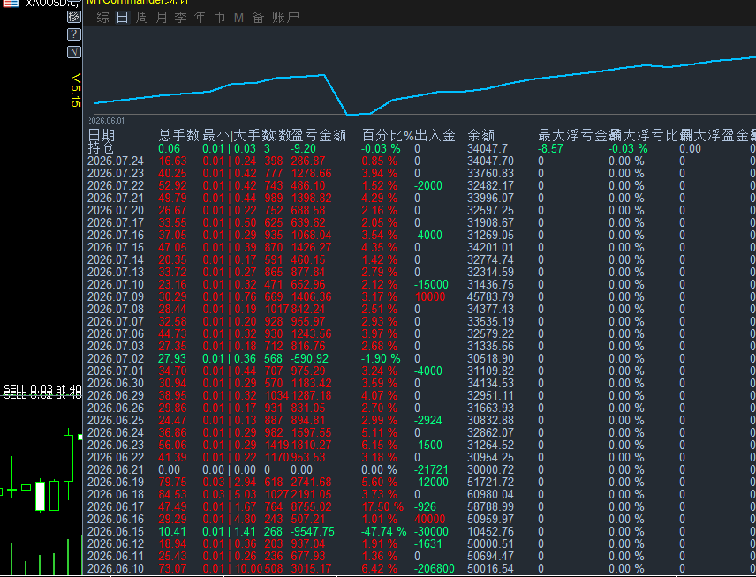The height and width of the screenshot is (577, 756).
Task: Select the 2026.07.09 date row
Action: click(x=116, y=296)
